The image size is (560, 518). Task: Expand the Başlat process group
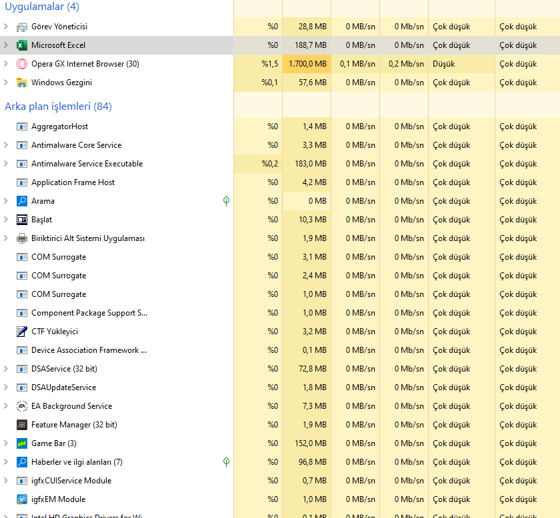pos(6,220)
